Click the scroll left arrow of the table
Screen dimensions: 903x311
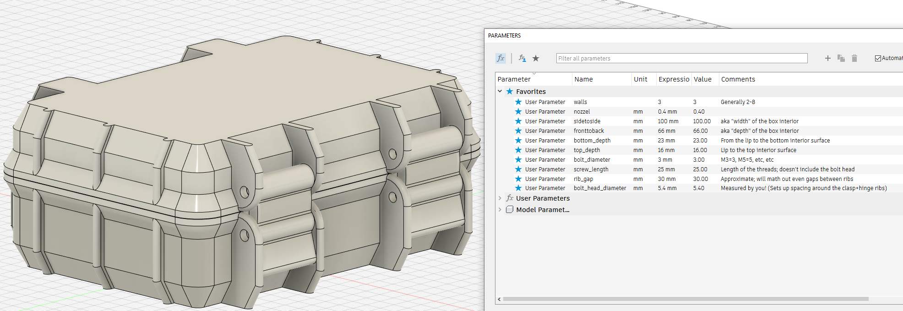(x=499, y=299)
